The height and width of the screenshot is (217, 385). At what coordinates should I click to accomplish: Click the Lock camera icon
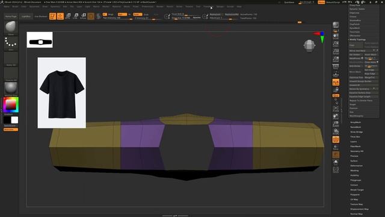coord(336,89)
